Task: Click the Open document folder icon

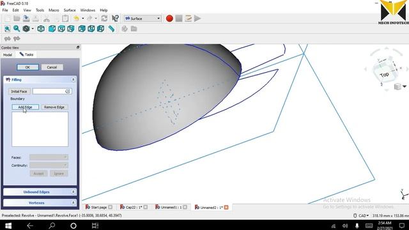Action: pyautogui.click(x=17, y=19)
